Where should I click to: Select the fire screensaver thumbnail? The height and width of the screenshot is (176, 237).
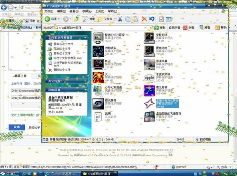click(98, 78)
